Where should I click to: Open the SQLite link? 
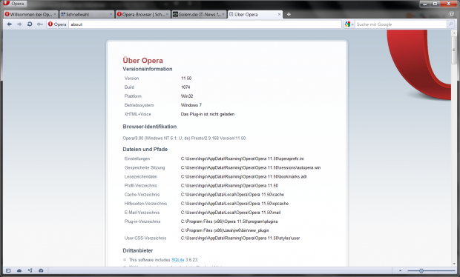tap(178, 260)
